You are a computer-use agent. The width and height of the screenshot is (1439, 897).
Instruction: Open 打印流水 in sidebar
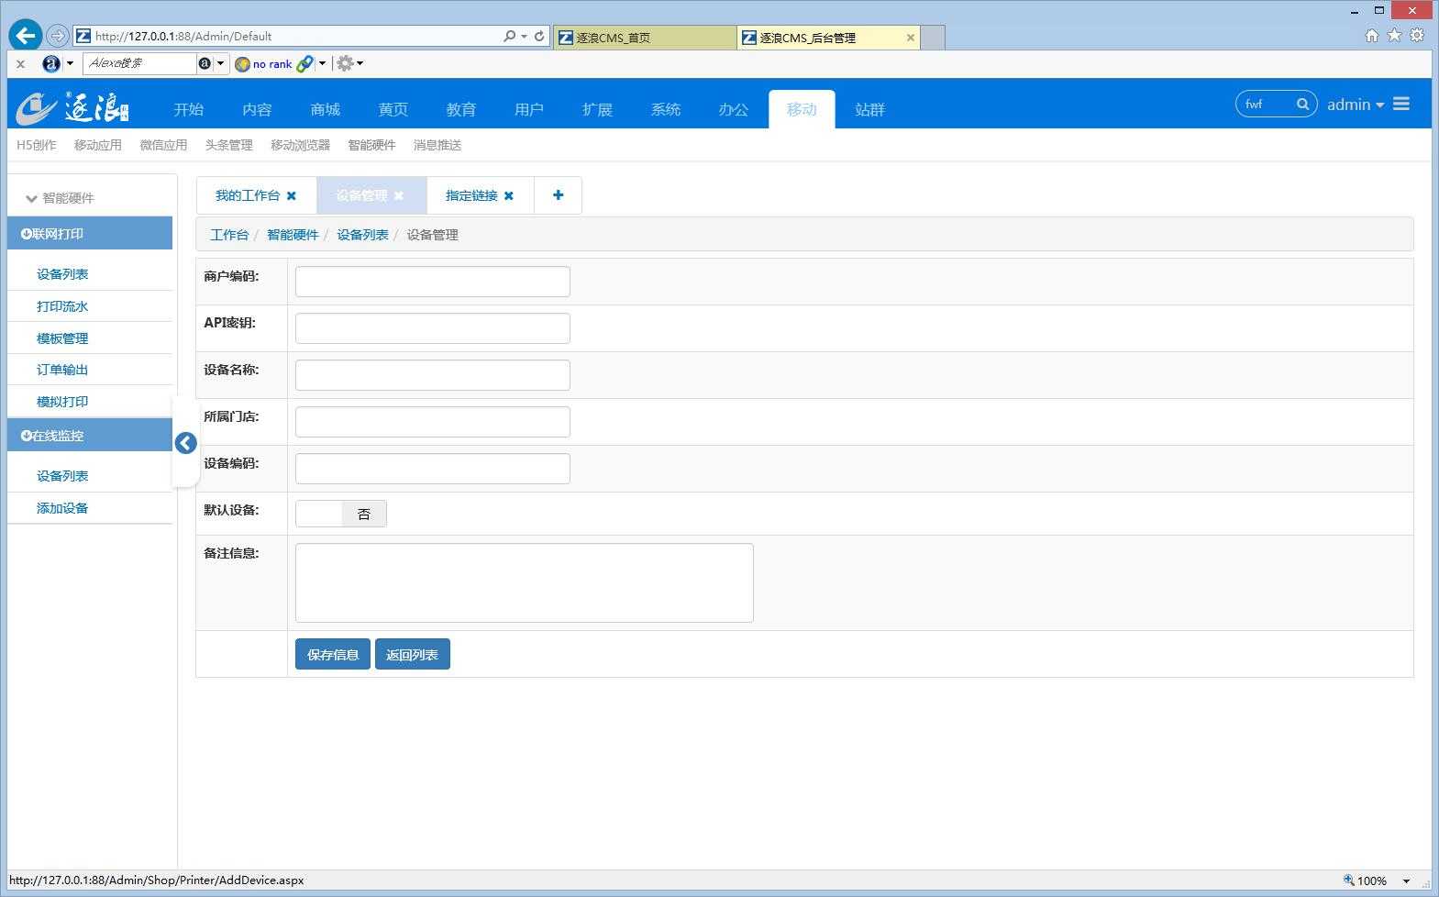pyautogui.click(x=62, y=306)
